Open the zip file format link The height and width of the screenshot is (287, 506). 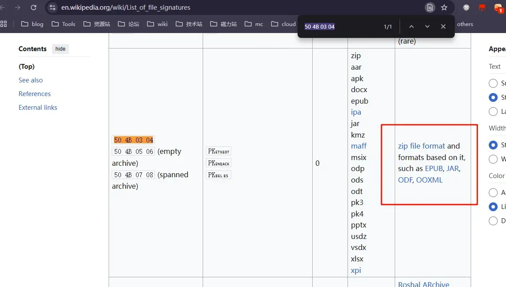point(422,146)
